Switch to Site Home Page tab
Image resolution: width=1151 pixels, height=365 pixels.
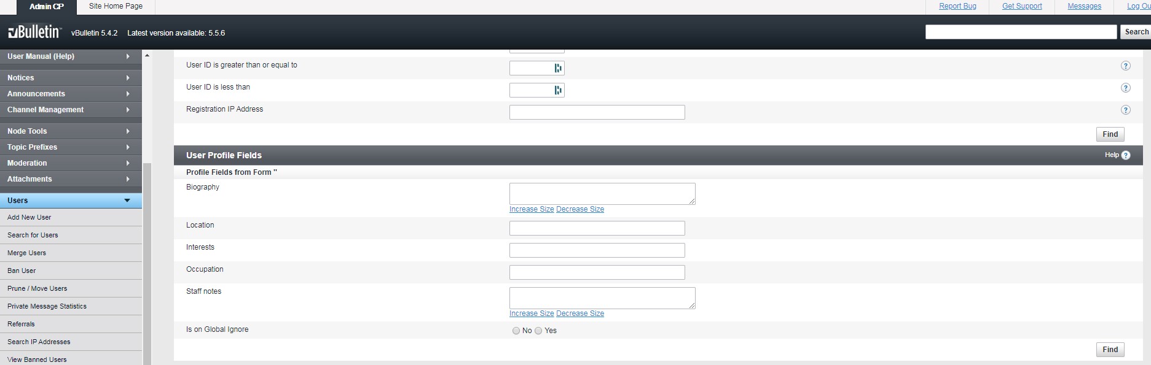[x=116, y=6]
